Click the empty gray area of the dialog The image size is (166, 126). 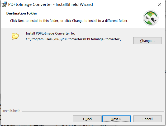click(83, 74)
